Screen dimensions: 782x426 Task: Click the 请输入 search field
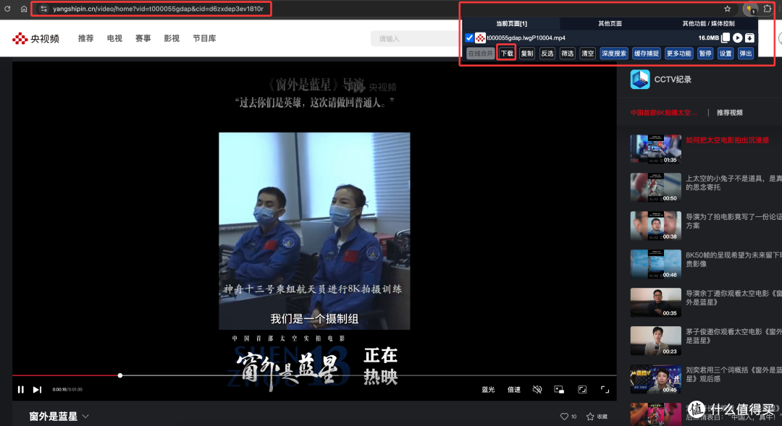415,38
